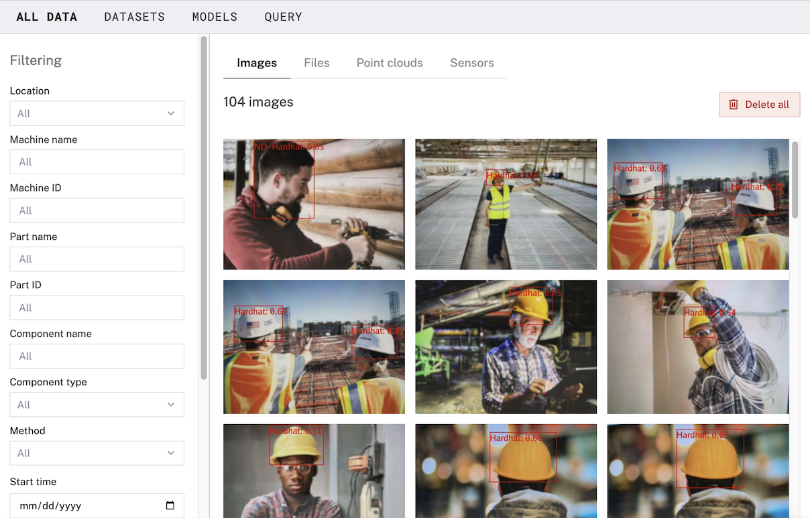Screen dimensions: 810x518
Task: Switch to the Files tab
Action: click(316, 62)
